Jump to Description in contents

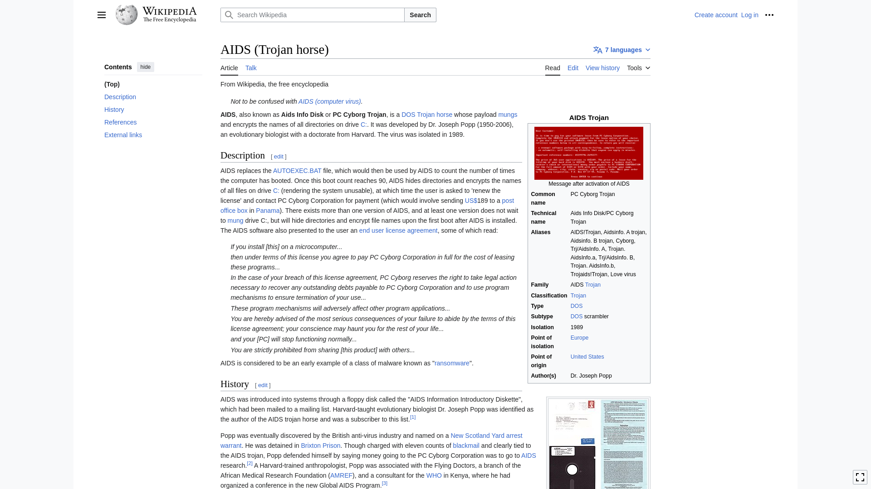(x=120, y=97)
